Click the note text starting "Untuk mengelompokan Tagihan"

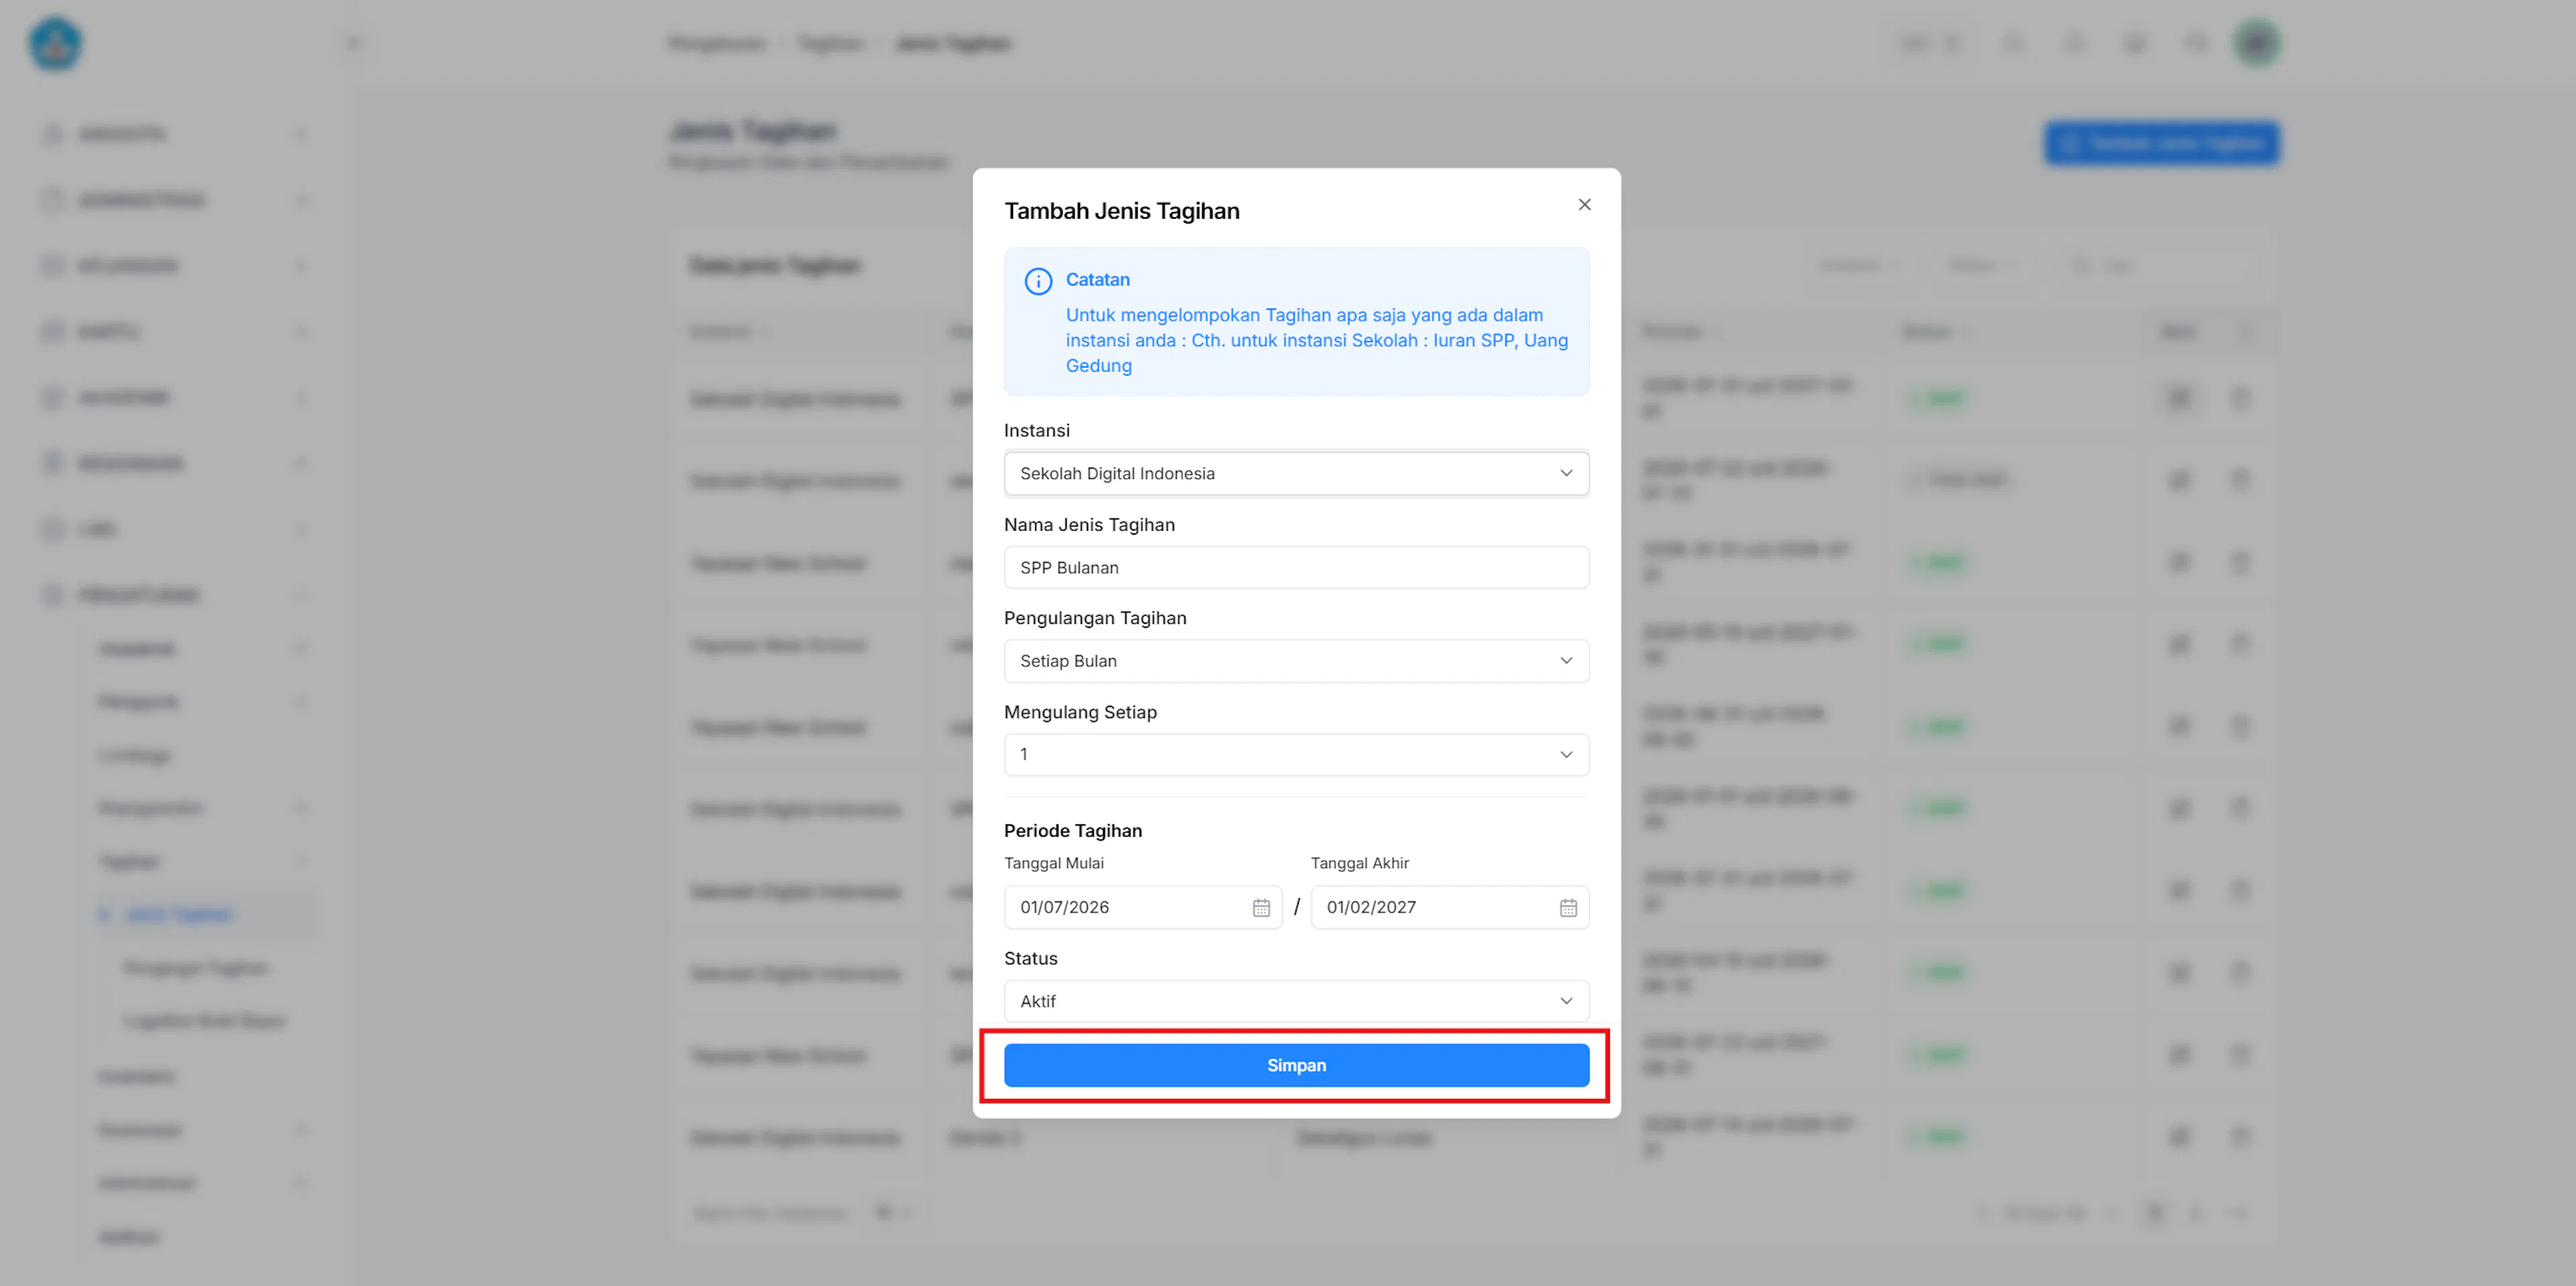(1316, 340)
